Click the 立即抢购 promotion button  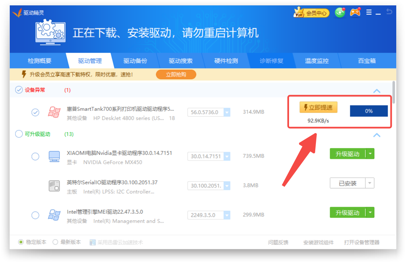176,74
